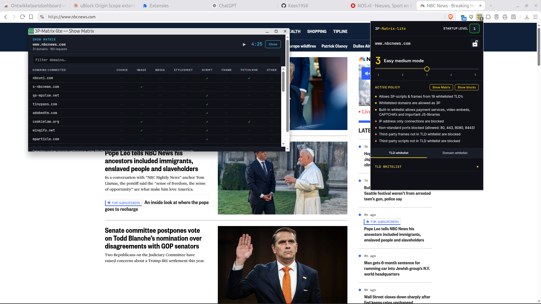Image resolution: width=541 pixels, height=304 pixels.
Task: Go back with the browser back arrow
Action: pos(6,17)
